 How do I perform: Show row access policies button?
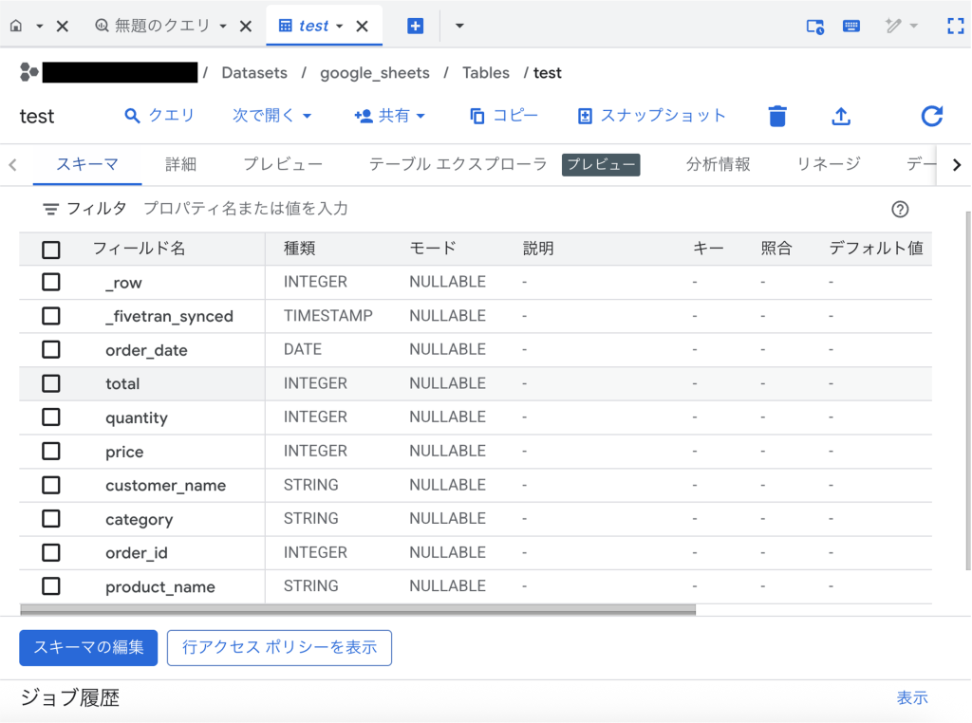[279, 647]
